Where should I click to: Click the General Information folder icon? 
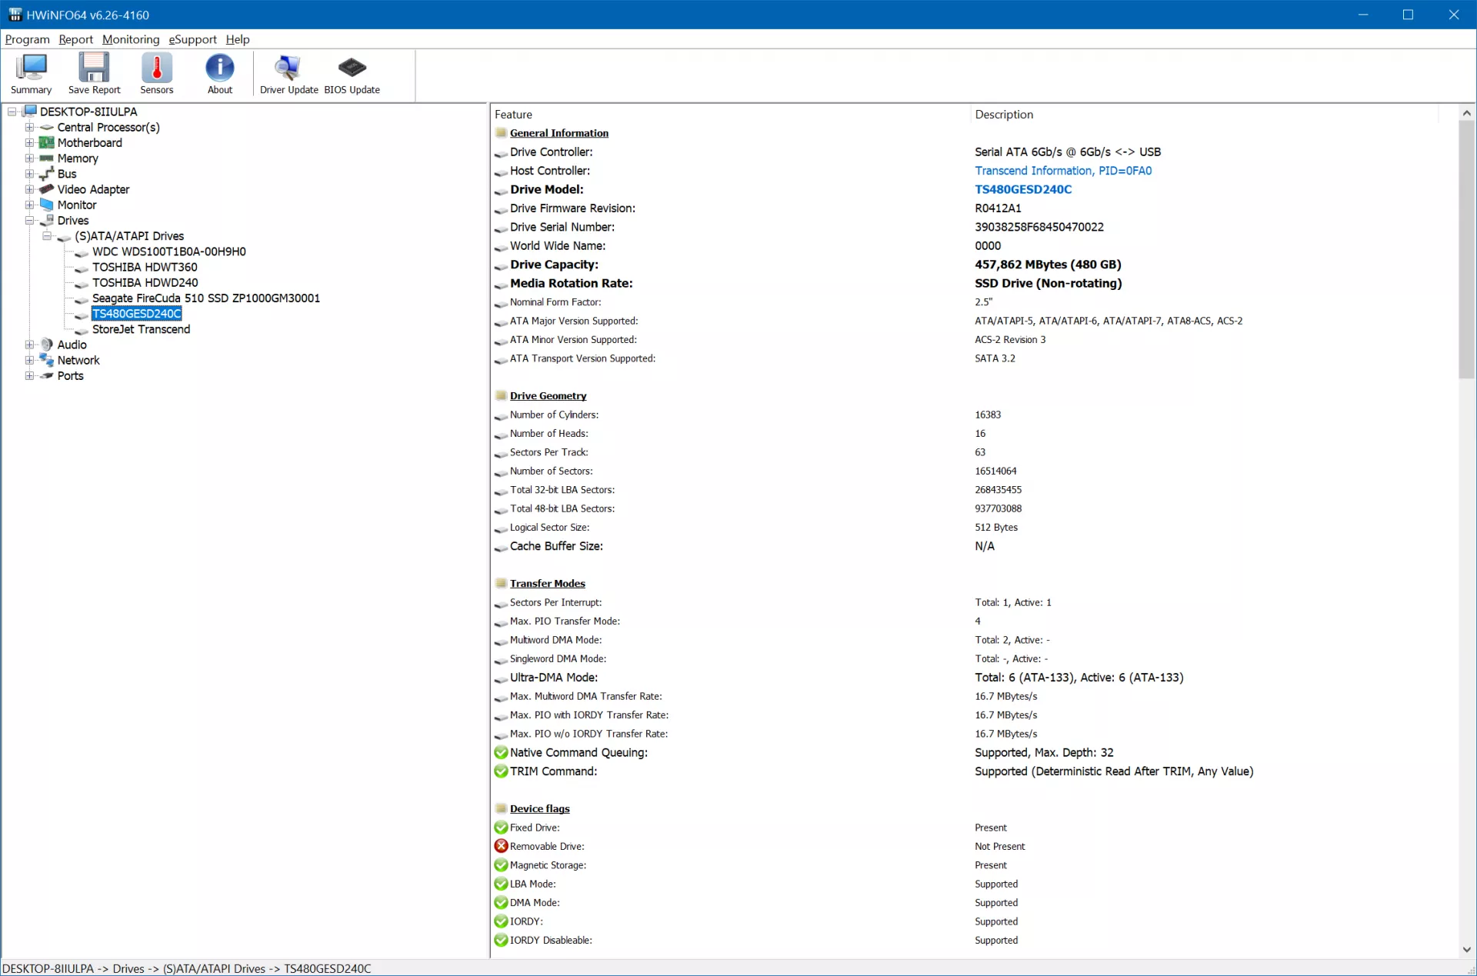click(x=502, y=133)
